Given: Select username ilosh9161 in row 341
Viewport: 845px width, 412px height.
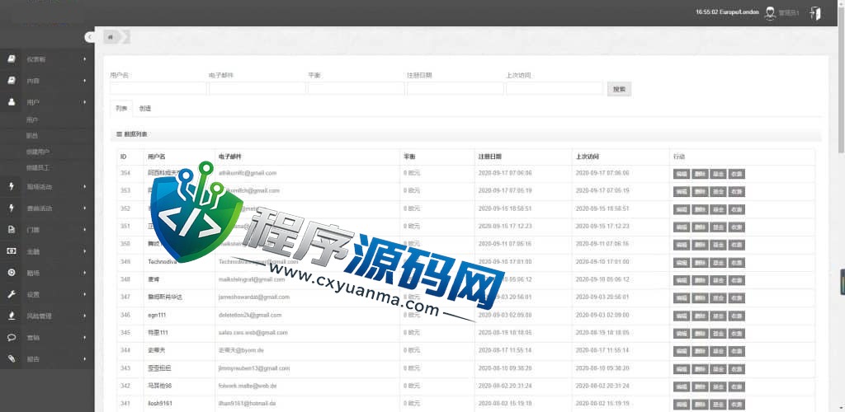Looking at the screenshot, I should [x=160, y=404].
